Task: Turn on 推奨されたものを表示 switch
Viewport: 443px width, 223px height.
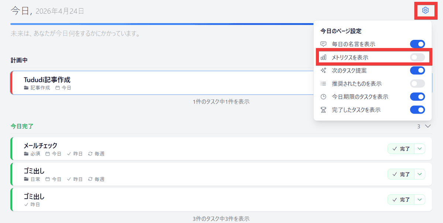Action: point(417,84)
